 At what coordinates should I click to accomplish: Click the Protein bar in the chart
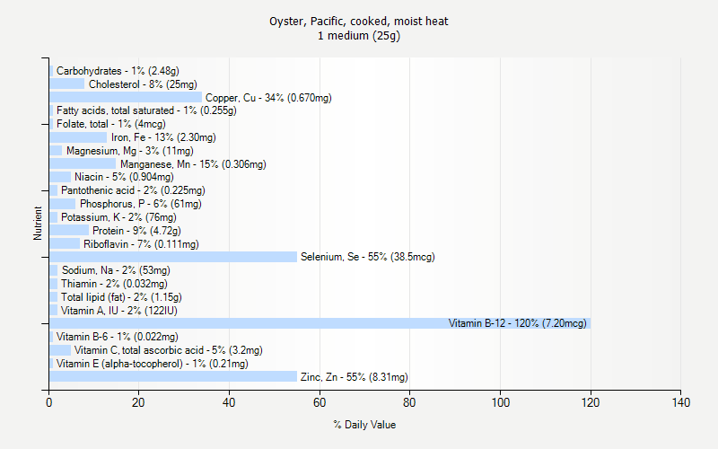click(69, 230)
